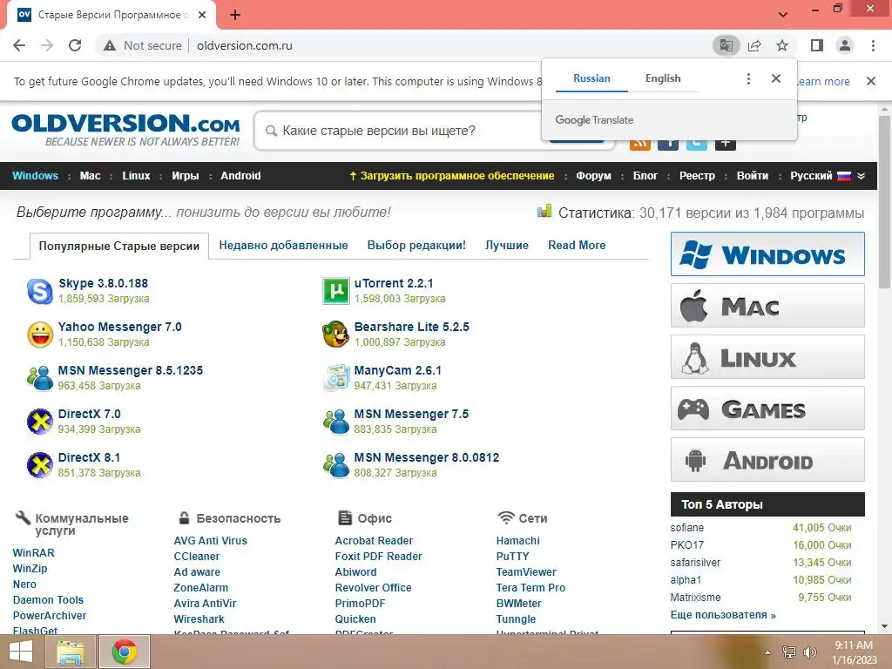This screenshot has width=892, height=669.
Task: Click the Not secure warning icon
Action: 110,45
